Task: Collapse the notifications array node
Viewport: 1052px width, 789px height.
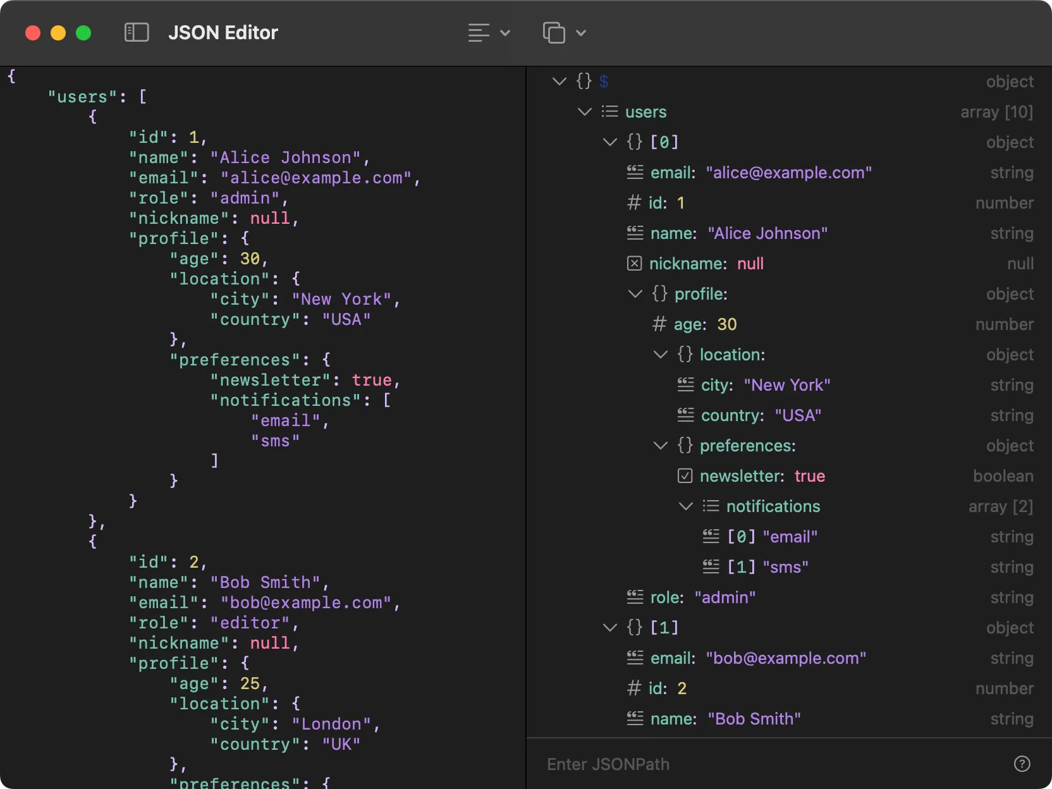Action: [x=685, y=506]
